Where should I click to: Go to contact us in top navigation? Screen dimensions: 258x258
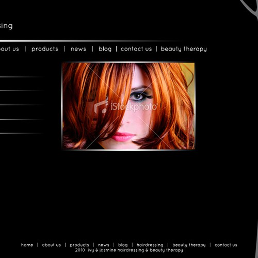[136, 49]
